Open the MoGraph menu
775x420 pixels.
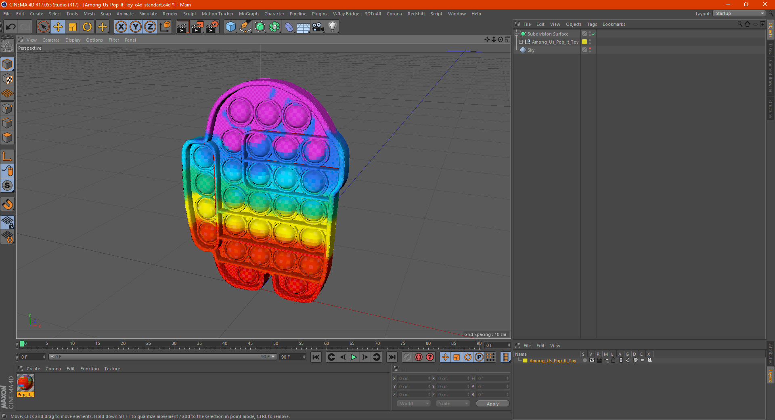pyautogui.click(x=249, y=14)
